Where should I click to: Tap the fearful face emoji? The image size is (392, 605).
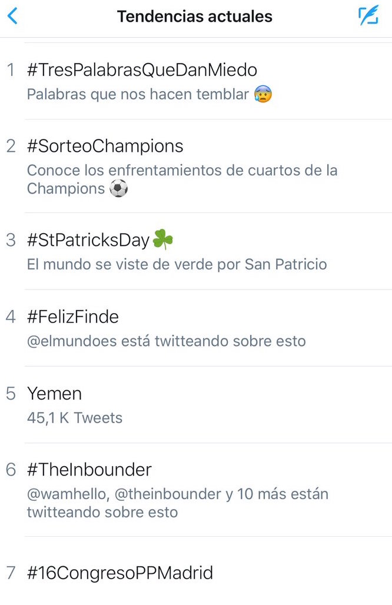263,94
